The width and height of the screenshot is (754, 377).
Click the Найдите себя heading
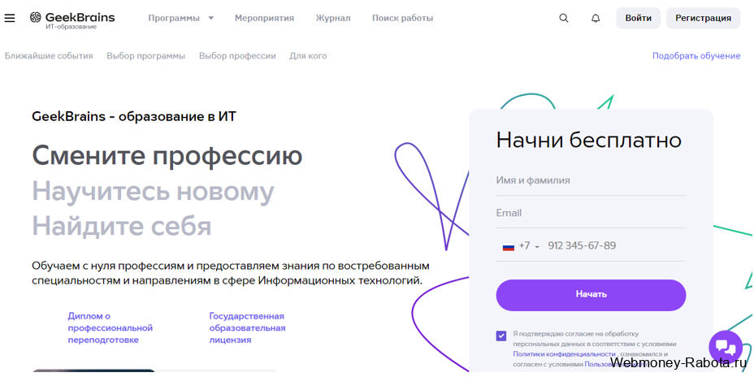point(122,226)
